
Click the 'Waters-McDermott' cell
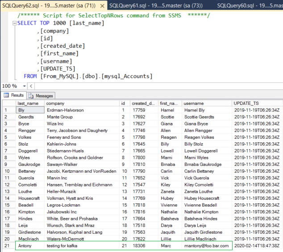click(x=82, y=239)
